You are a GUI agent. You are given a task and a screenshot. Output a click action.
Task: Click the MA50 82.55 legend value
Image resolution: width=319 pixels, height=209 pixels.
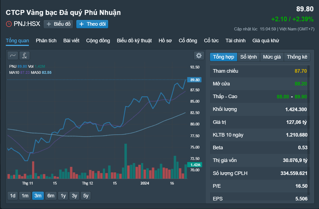click(47, 72)
